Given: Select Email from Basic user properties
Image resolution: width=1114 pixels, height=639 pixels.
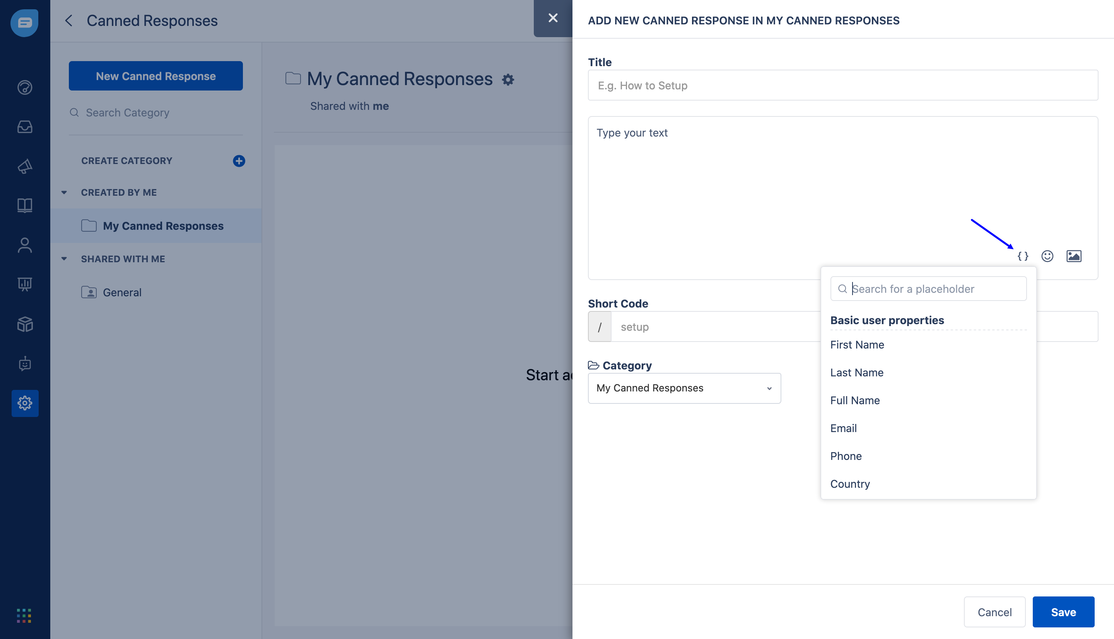Looking at the screenshot, I should click(843, 428).
